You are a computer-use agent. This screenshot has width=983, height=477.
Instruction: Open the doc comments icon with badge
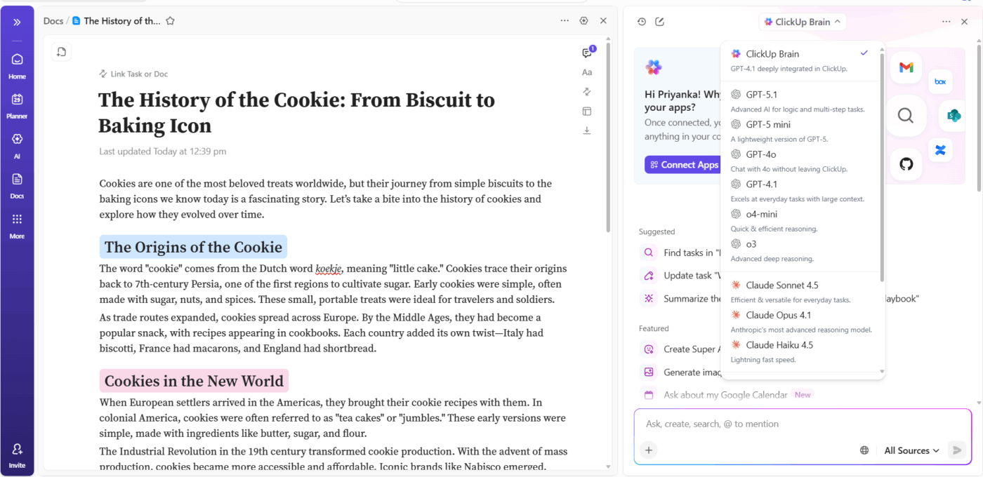587,53
